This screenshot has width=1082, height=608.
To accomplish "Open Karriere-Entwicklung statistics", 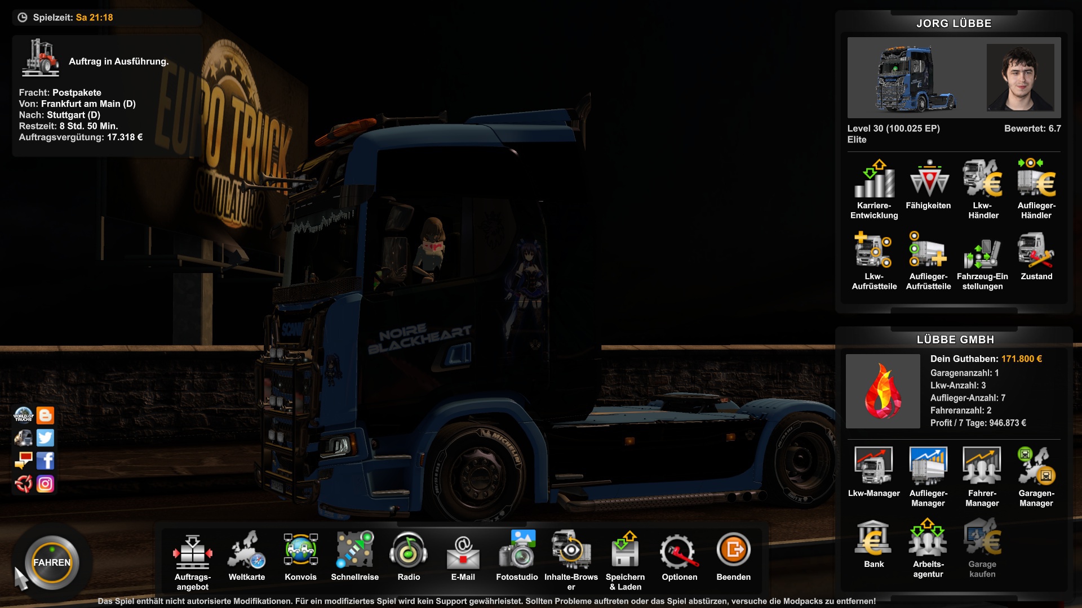I will (875, 189).
